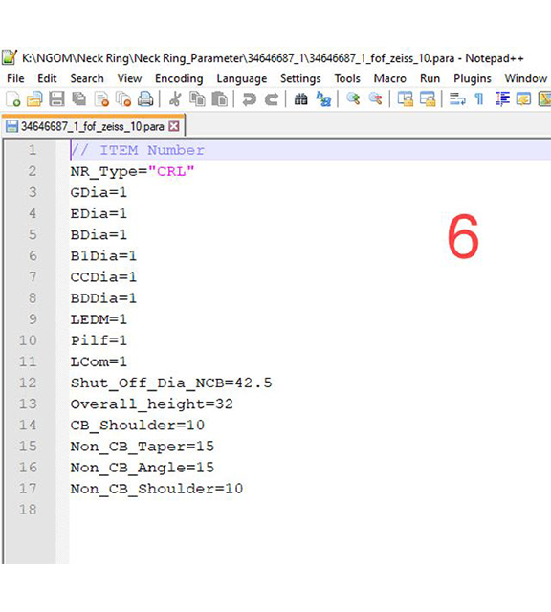
Task: Paste clipboard with the paste icon
Action: point(219,99)
